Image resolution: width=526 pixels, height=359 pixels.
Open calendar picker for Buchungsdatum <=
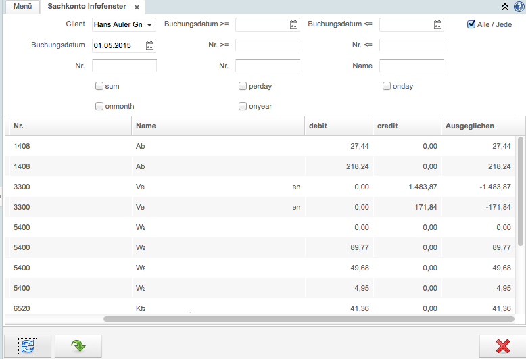click(x=437, y=25)
